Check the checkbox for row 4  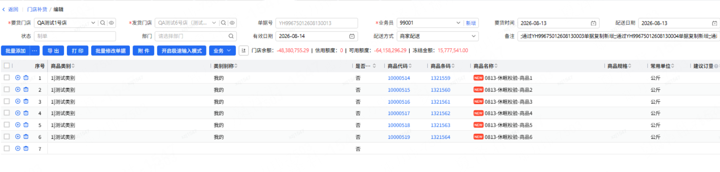pyautogui.click(x=7, y=113)
